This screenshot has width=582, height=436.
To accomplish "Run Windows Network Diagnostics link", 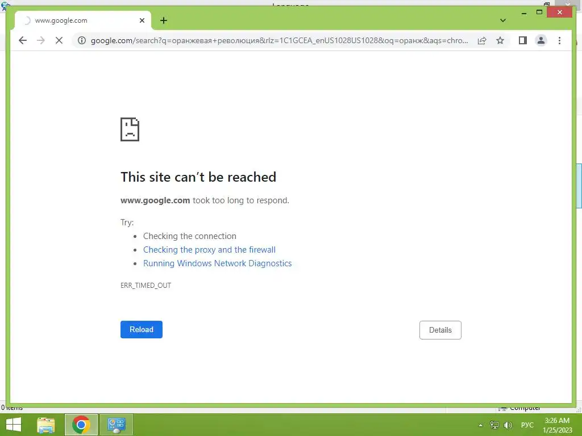I will coord(218,263).
